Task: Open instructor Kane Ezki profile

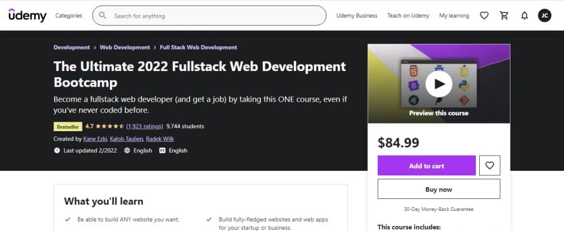Action: pyautogui.click(x=95, y=139)
